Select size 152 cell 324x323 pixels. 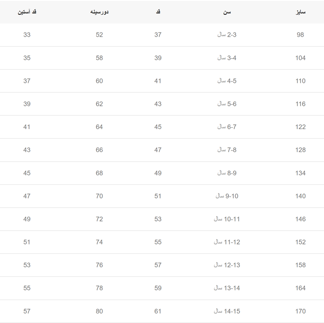pos(300,242)
